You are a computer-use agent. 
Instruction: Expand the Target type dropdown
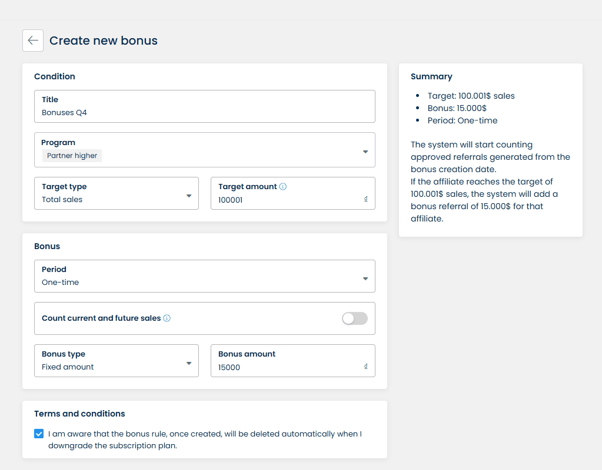pyautogui.click(x=189, y=196)
